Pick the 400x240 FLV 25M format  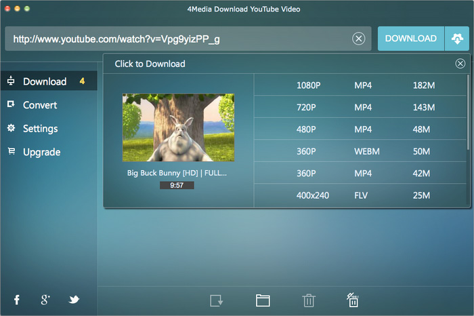[x=362, y=195]
